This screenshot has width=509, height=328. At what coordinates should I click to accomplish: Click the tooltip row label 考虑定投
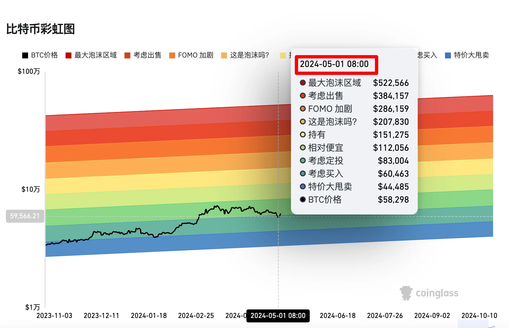tap(325, 161)
